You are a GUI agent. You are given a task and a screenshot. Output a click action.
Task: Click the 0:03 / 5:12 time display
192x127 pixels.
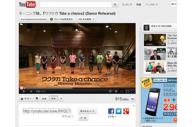[41, 92]
